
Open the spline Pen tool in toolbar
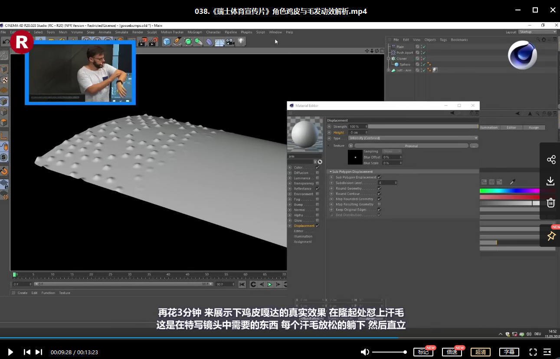(177, 41)
